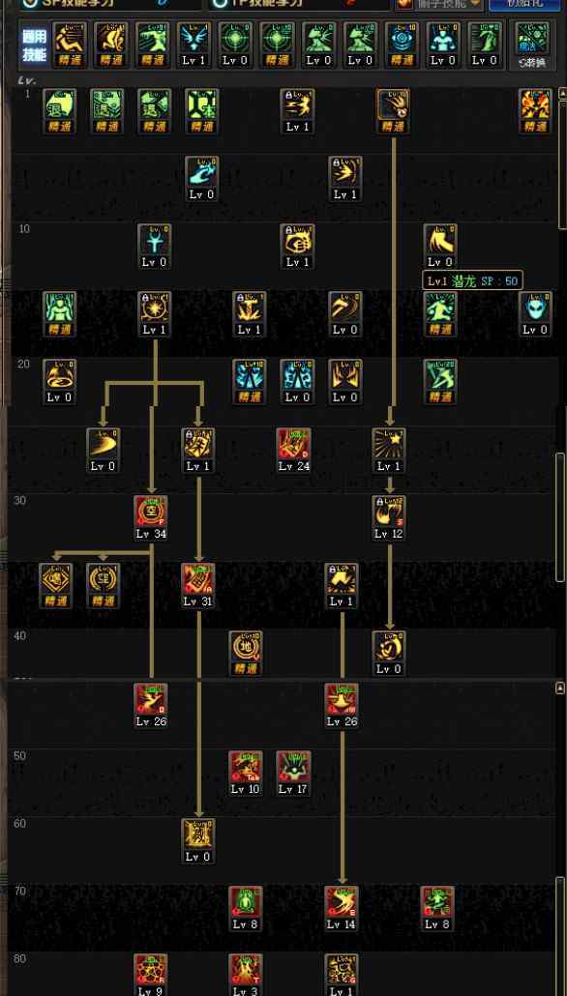Select the blue wings Lv 1 general skill
The height and width of the screenshot is (996, 567).
click(x=194, y=38)
